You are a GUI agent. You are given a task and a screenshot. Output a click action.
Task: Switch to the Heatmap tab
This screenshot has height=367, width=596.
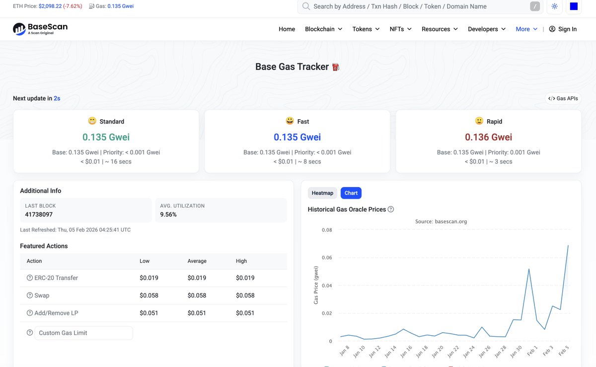[x=322, y=193]
